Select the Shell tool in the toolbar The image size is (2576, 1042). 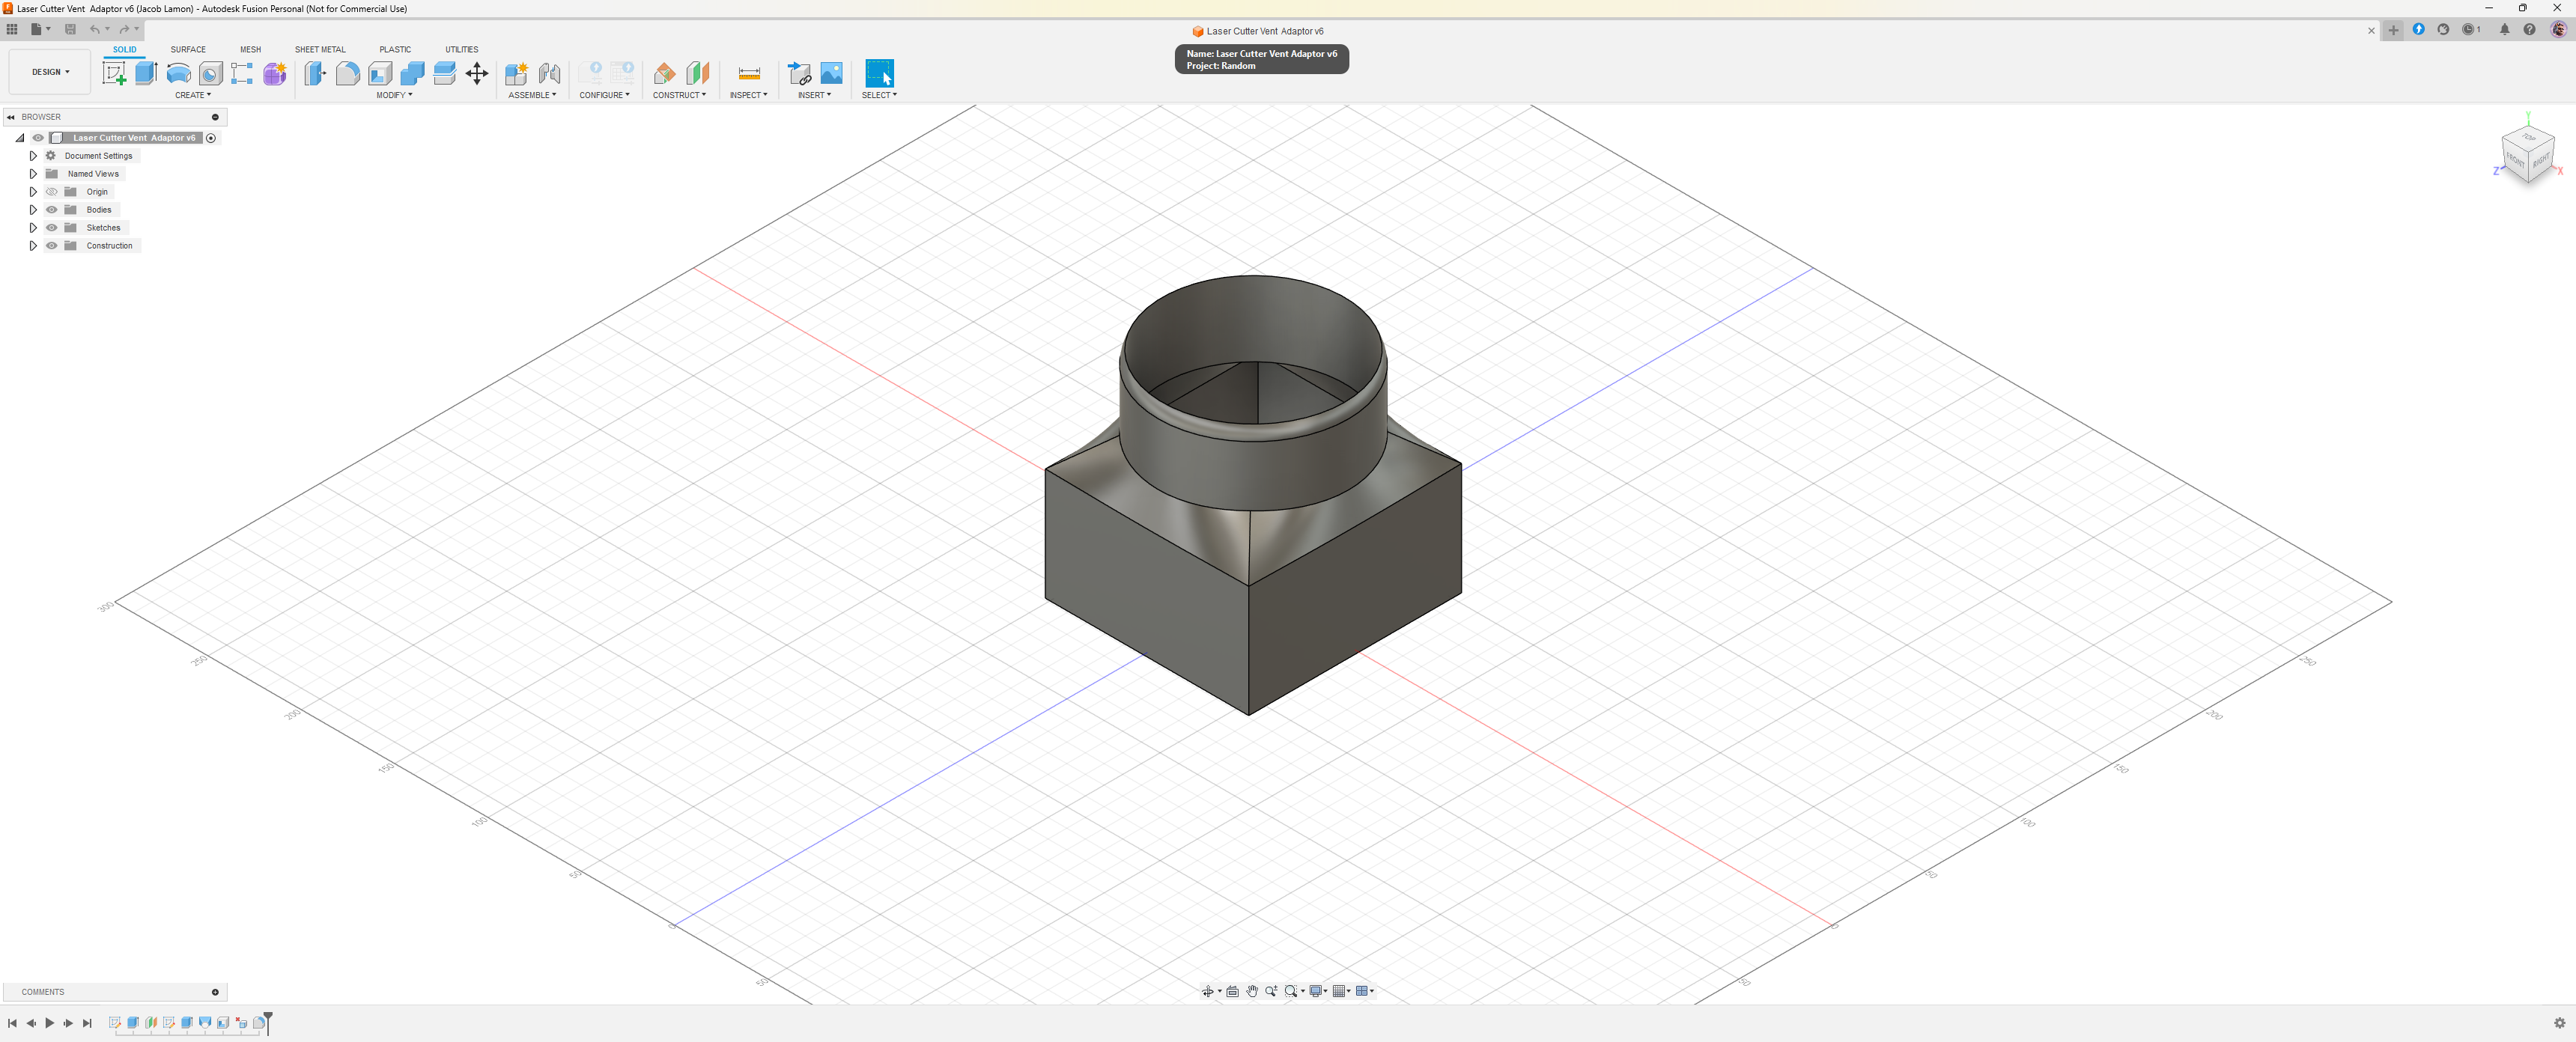click(x=380, y=73)
